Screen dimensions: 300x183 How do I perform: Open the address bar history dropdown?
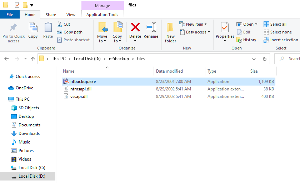point(254,59)
